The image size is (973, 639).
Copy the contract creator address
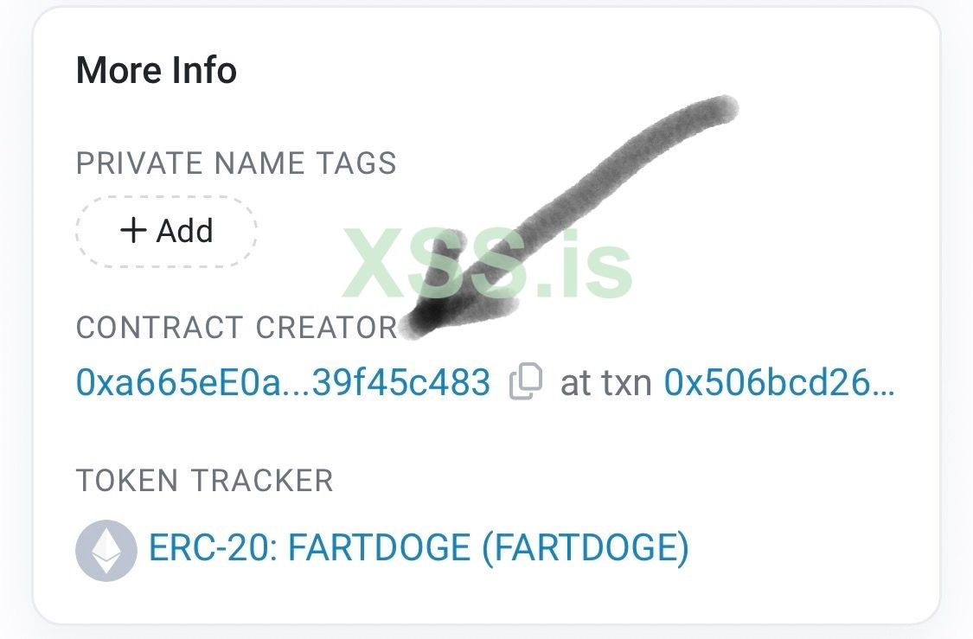point(526,381)
